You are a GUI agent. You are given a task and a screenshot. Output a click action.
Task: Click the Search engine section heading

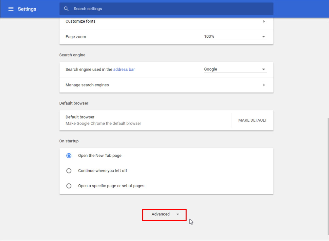[72, 55]
